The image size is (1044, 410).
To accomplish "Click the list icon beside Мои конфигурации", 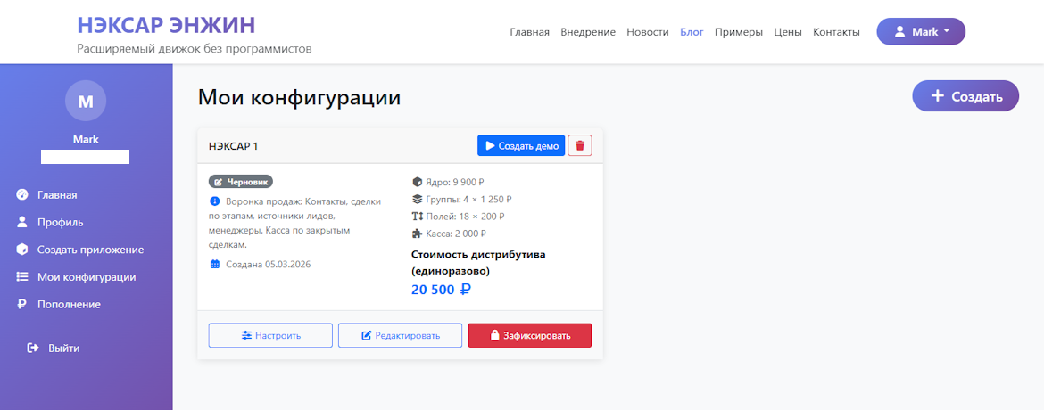I will 22,277.
